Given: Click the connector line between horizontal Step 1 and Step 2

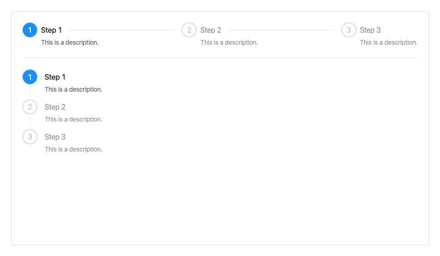Looking at the screenshot, I should (x=122, y=30).
